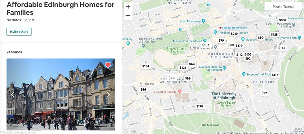Open Terms of Use link on map

[x=274, y=133]
